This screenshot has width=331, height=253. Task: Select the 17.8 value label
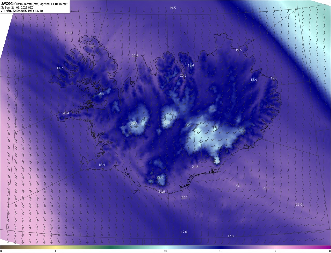230,236
